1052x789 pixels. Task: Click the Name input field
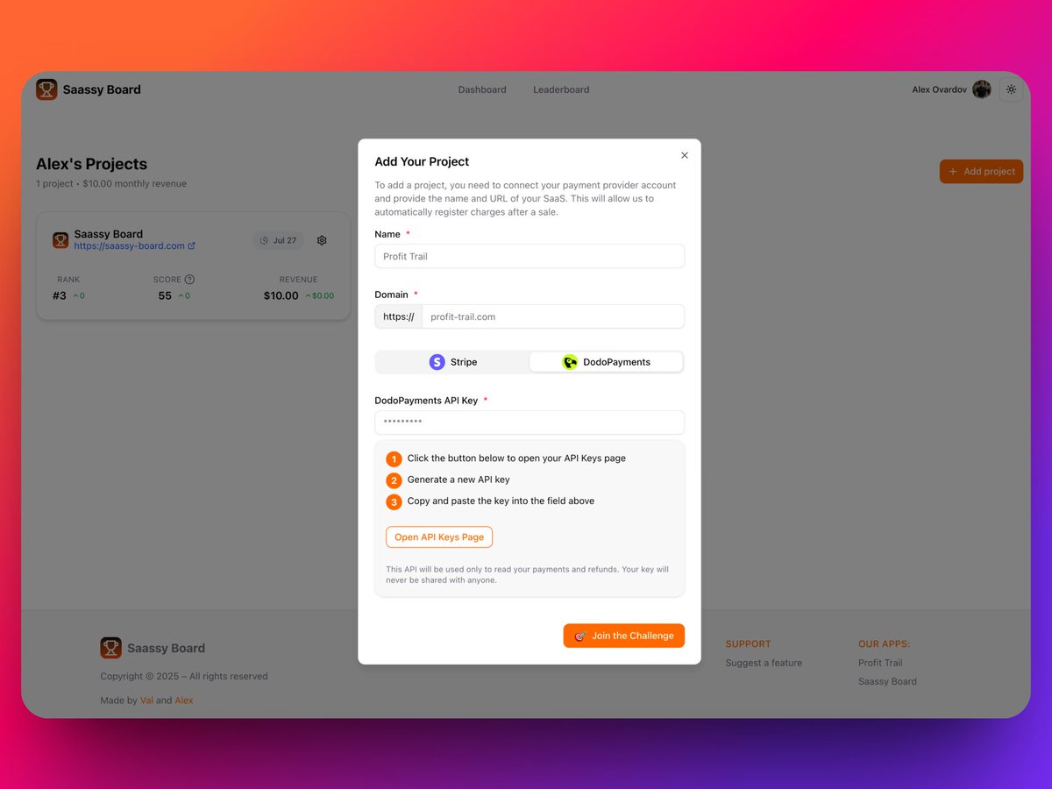click(530, 256)
